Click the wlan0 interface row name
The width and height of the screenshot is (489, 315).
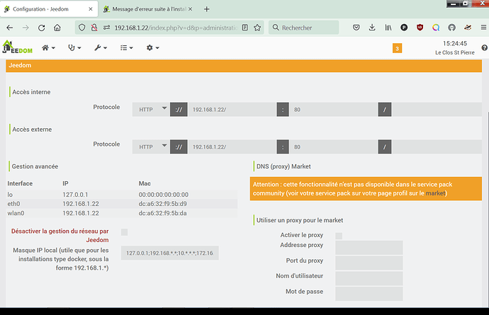(x=16, y=213)
